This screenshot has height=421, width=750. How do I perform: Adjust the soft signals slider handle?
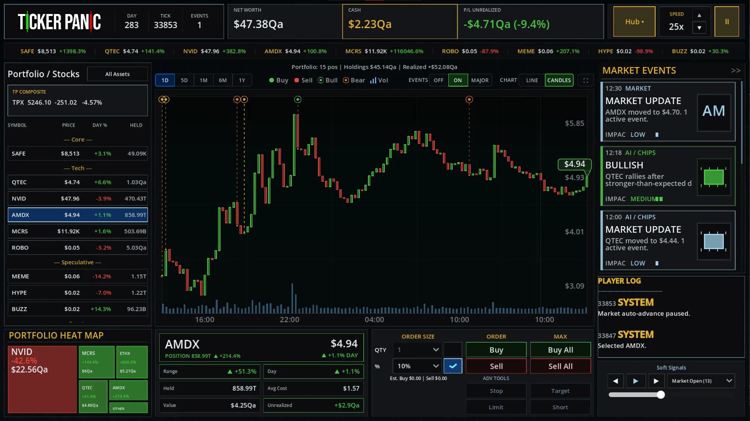[661, 395]
